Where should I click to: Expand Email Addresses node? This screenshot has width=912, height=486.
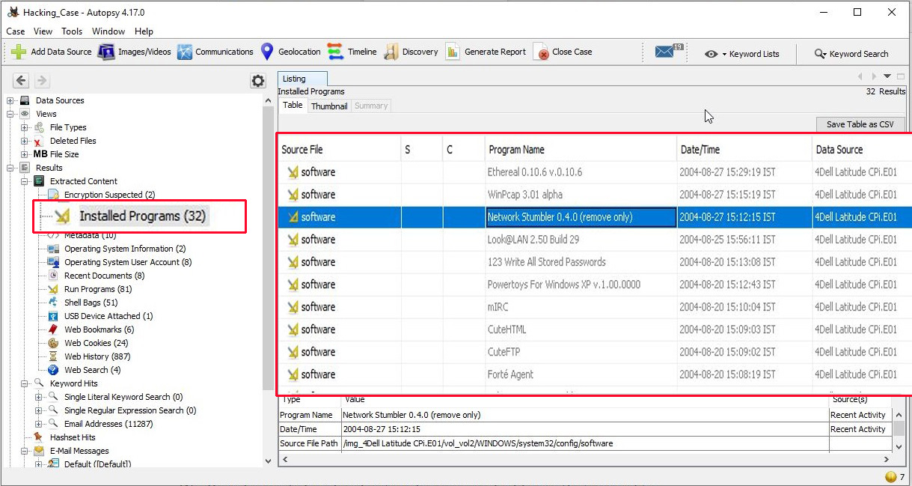point(38,424)
